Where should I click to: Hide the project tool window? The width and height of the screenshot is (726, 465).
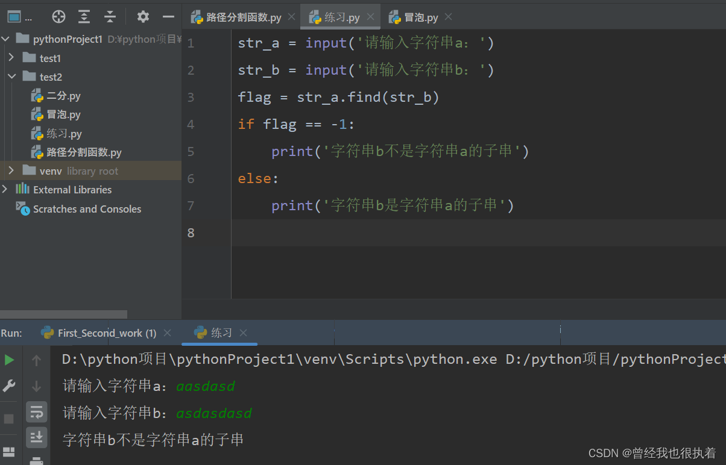coord(169,17)
